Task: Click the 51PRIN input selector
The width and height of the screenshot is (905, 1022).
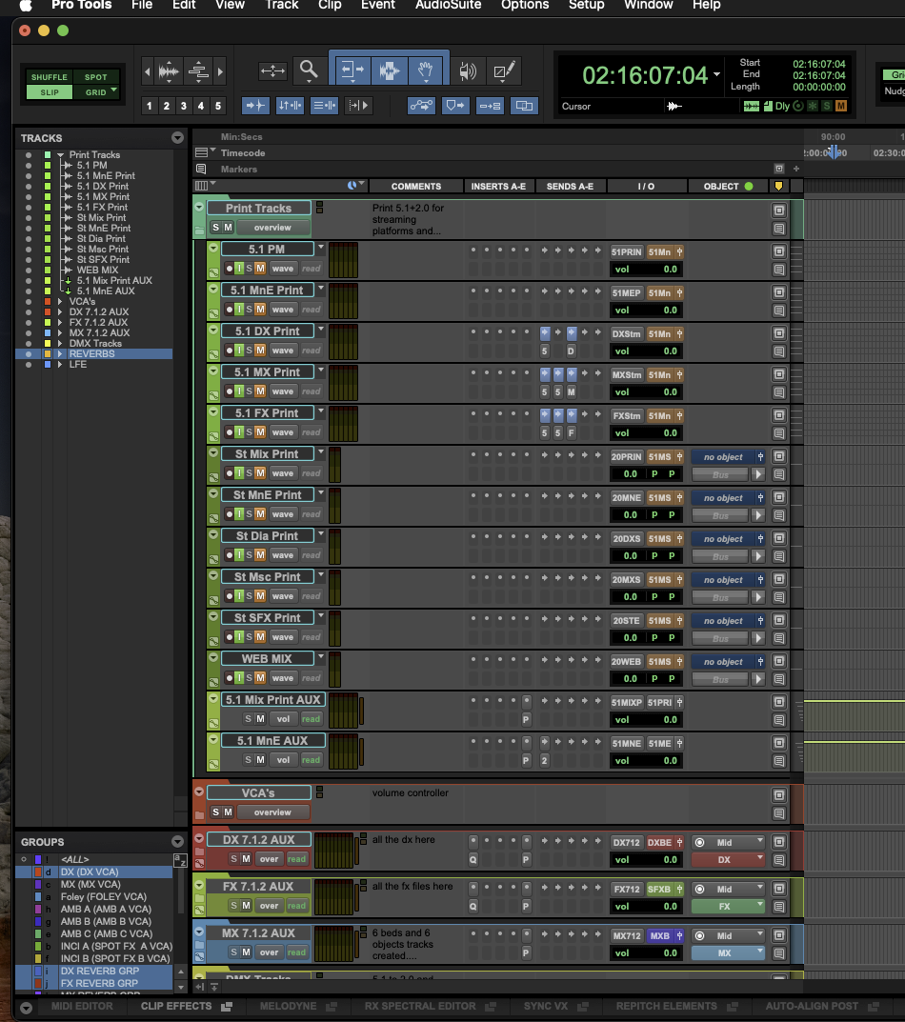Action: (x=627, y=252)
